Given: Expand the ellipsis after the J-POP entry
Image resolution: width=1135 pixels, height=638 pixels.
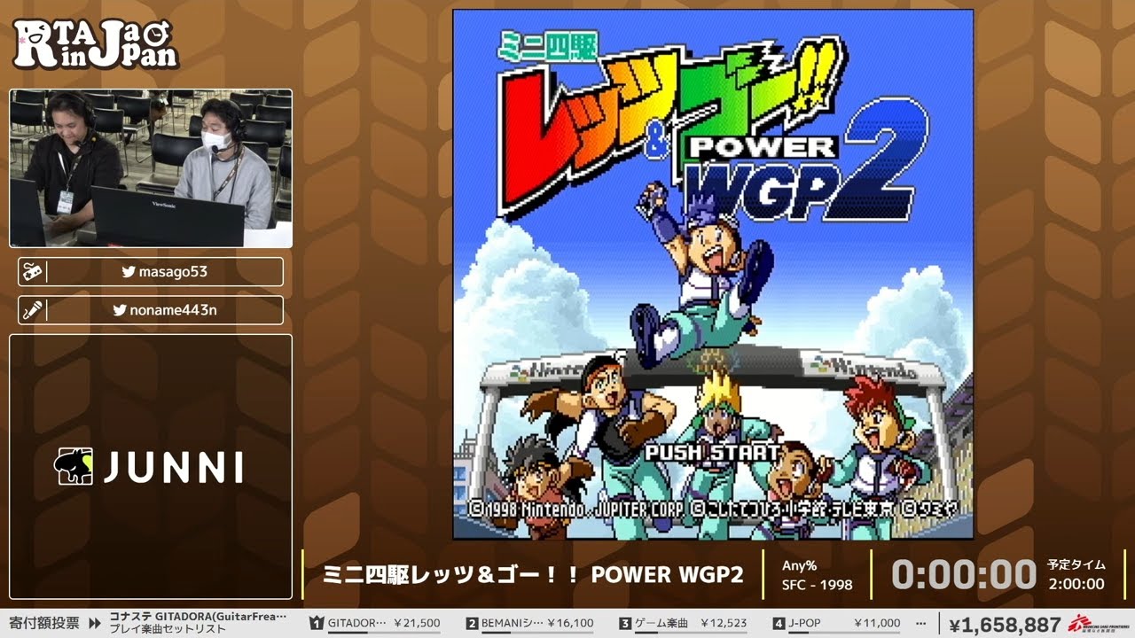Looking at the screenshot, I should [x=920, y=623].
